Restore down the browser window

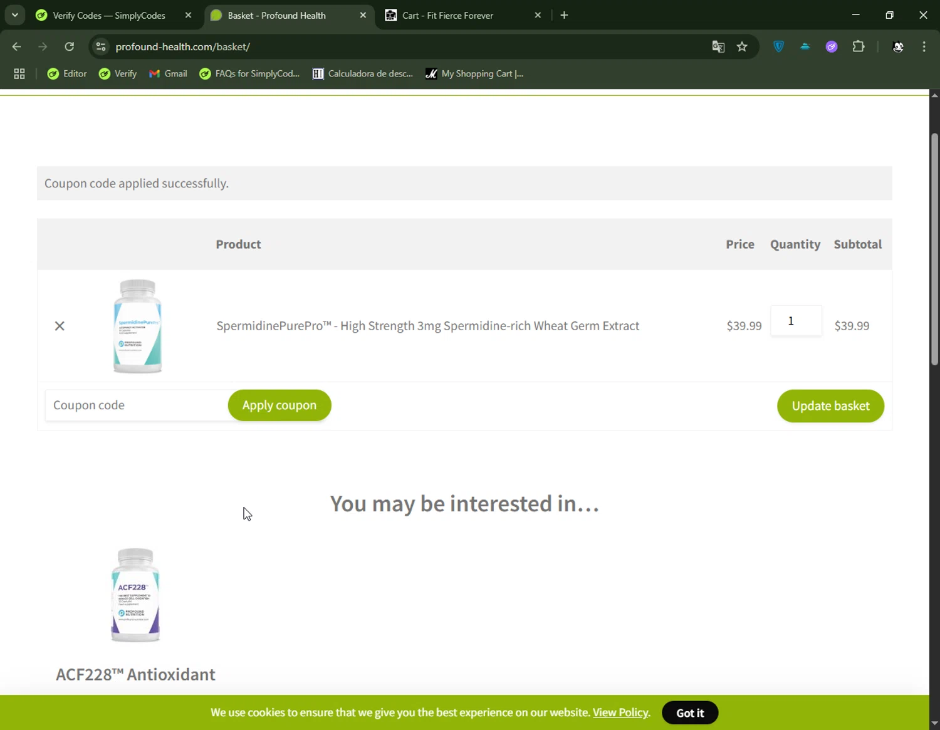pyautogui.click(x=889, y=15)
